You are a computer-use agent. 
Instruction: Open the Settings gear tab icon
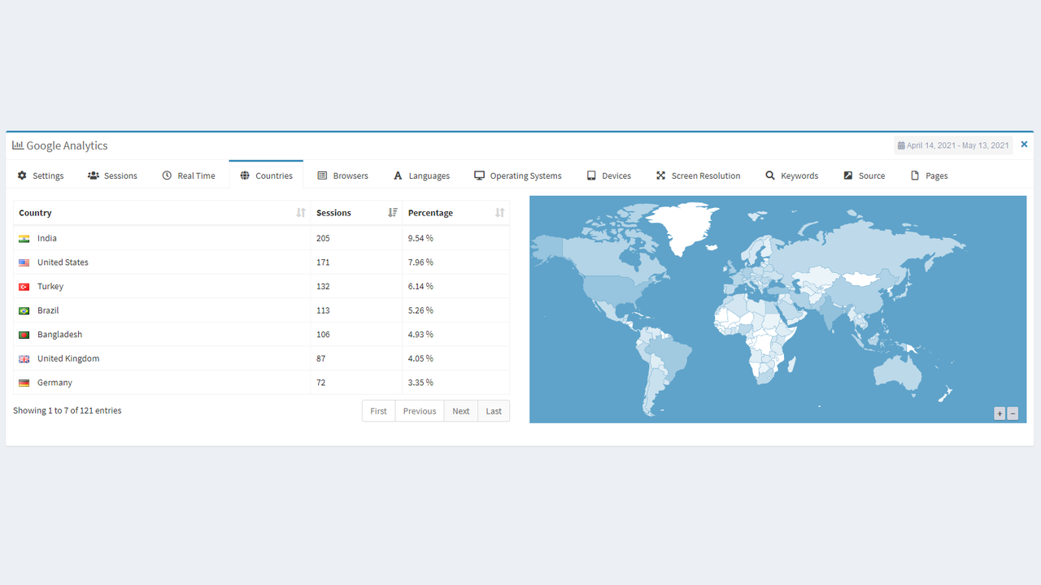click(x=20, y=175)
